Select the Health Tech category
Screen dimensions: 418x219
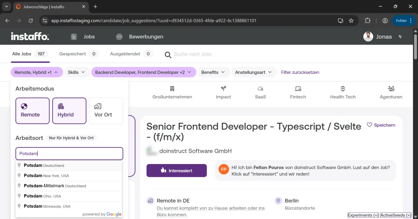click(x=343, y=92)
